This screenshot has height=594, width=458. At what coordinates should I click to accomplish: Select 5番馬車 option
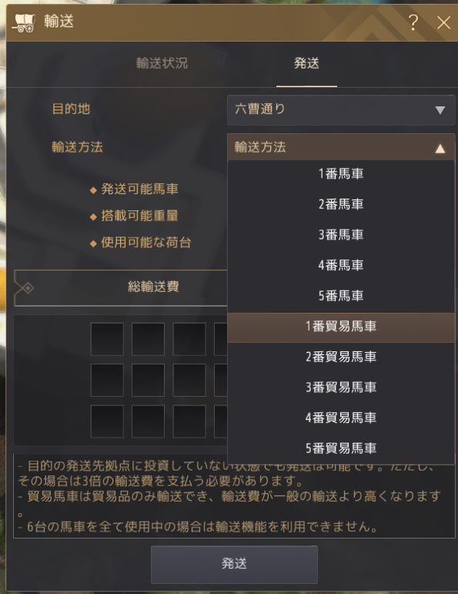coord(341,296)
